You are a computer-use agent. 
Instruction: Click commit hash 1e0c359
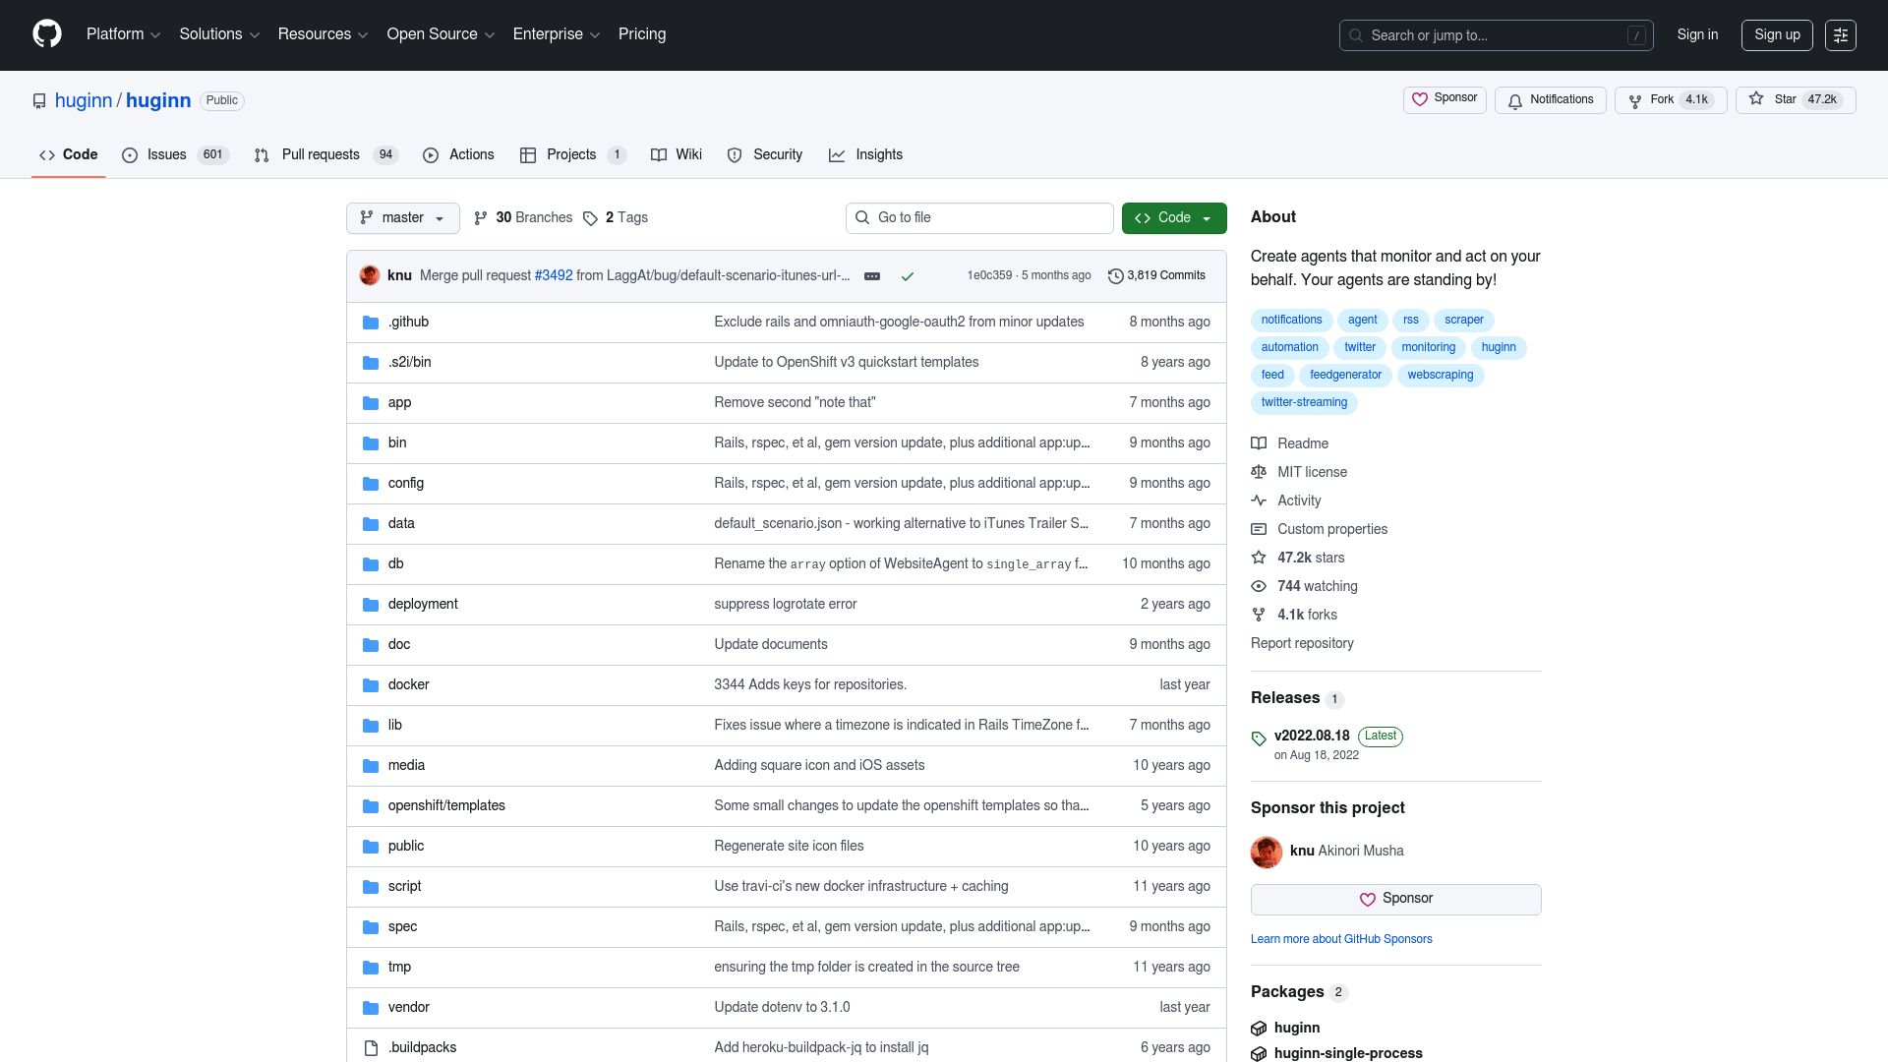click(x=989, y=276)
